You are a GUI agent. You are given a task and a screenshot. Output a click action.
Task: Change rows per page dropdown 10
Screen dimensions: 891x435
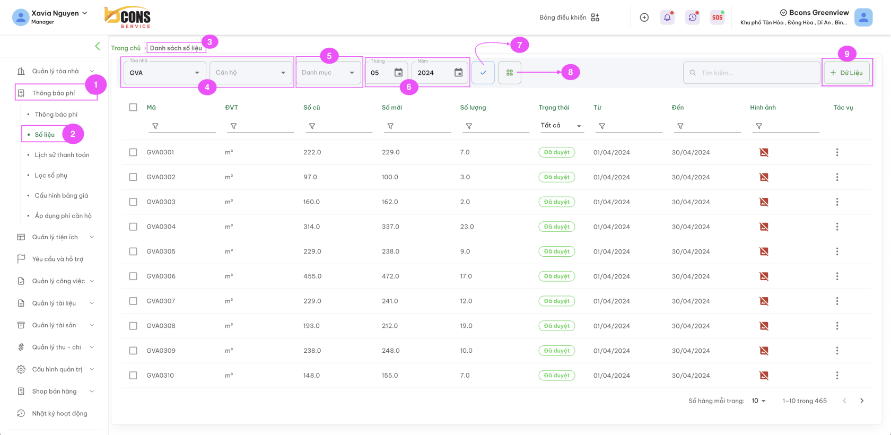pos(759,401)
